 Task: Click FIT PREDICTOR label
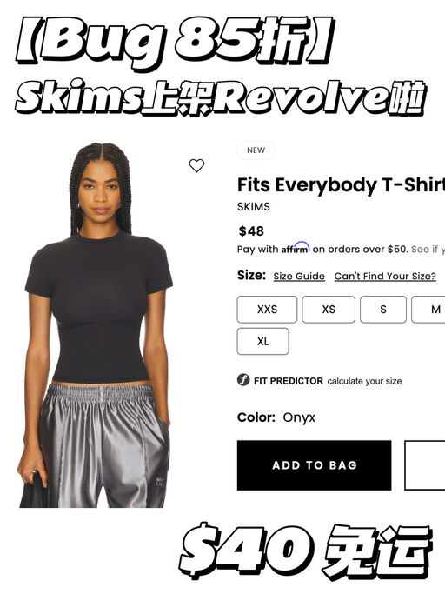(289, 381)
